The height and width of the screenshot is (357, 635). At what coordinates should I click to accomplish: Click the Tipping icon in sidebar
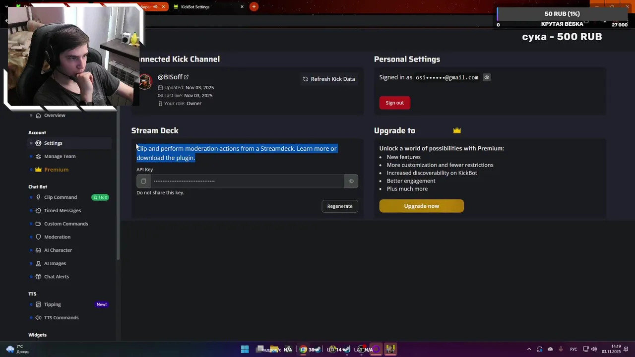38,304
